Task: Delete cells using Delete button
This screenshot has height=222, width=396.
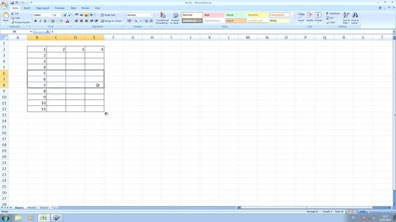Action: pos(309,18)
